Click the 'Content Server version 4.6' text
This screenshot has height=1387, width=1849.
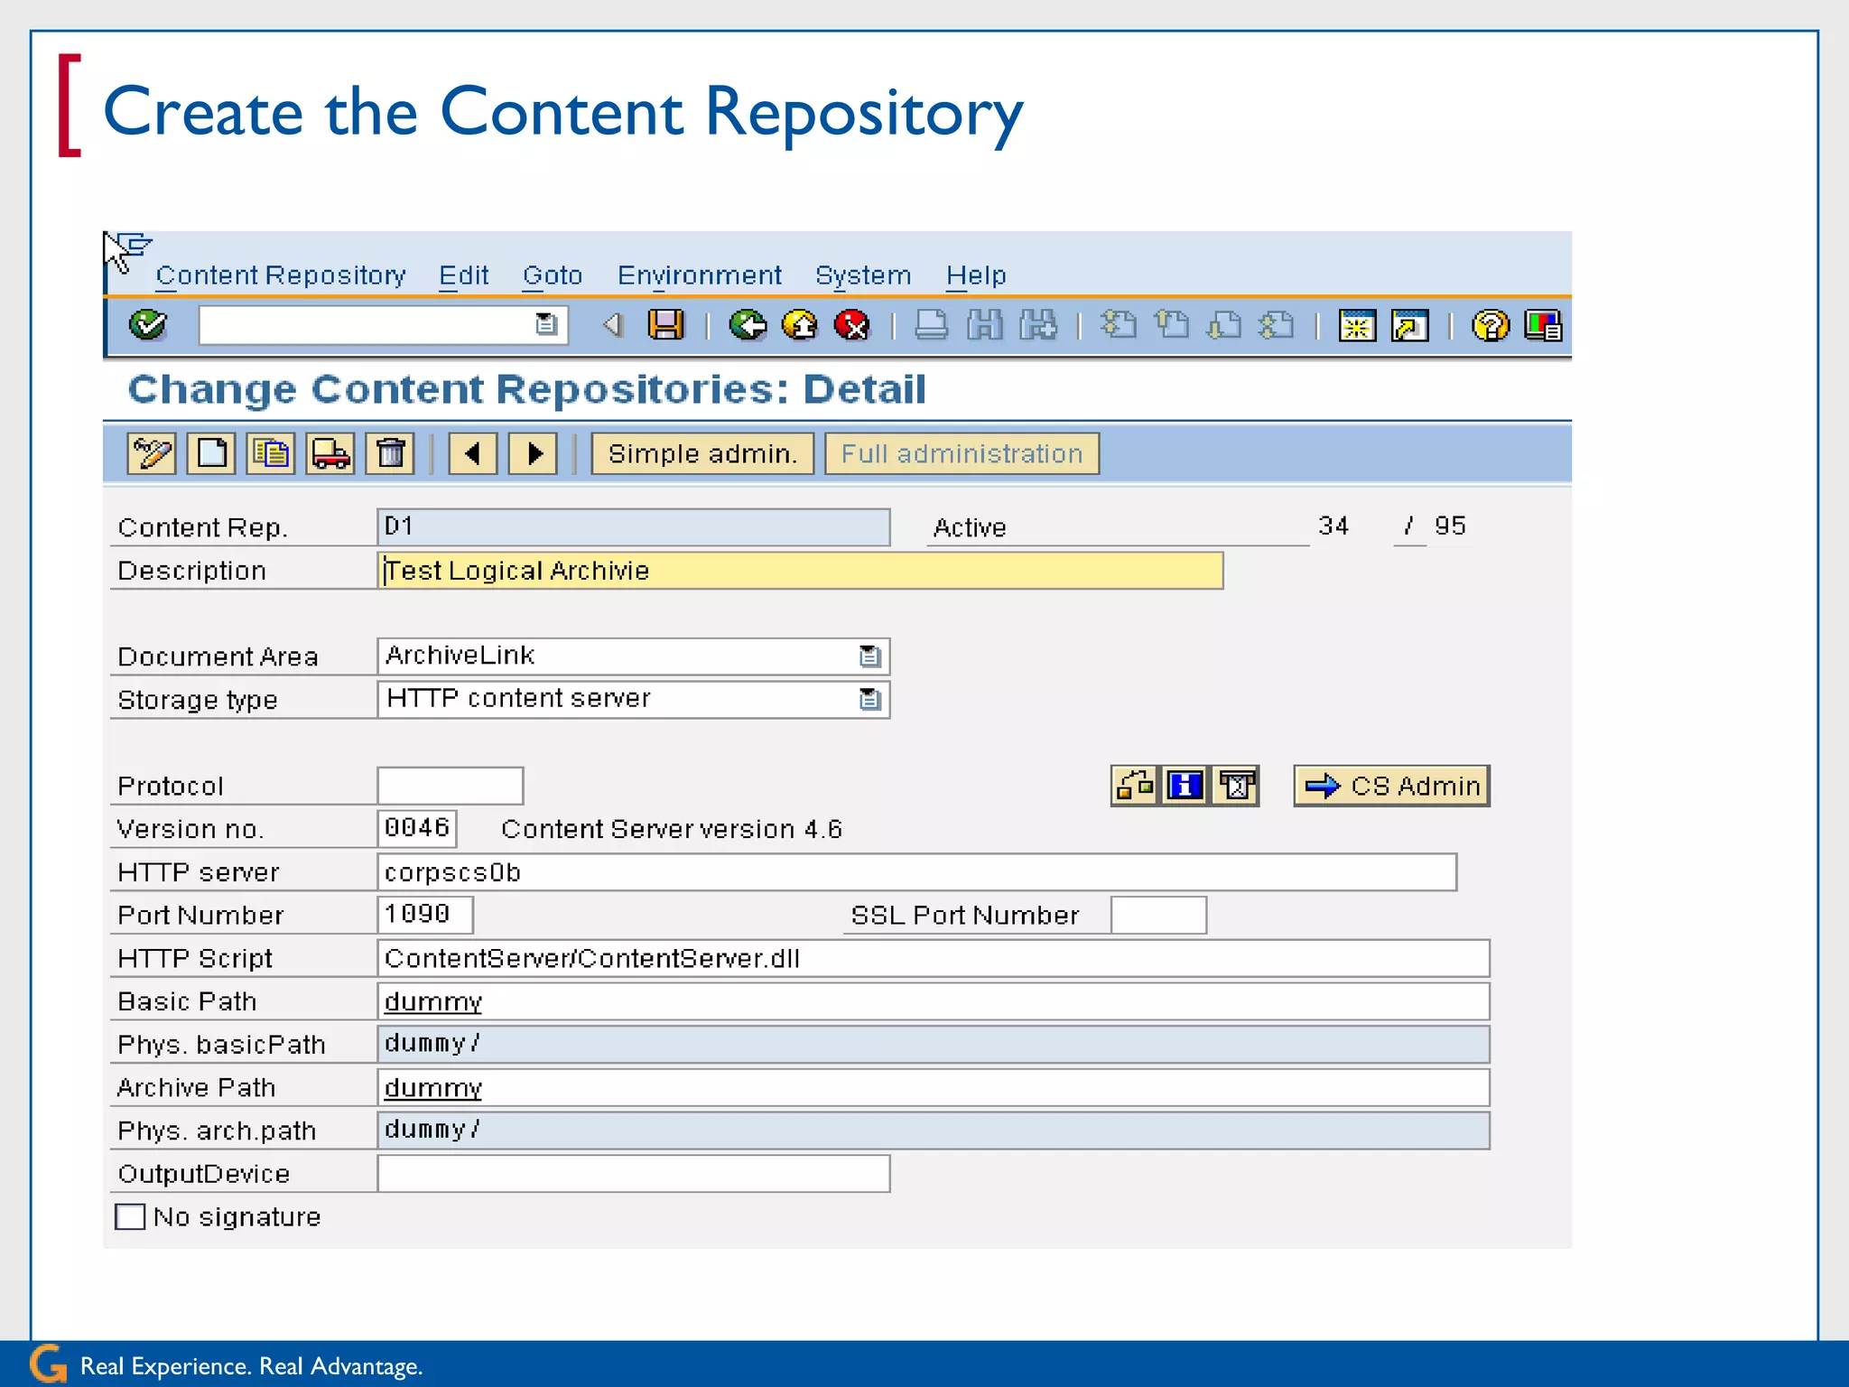(672, 829)
